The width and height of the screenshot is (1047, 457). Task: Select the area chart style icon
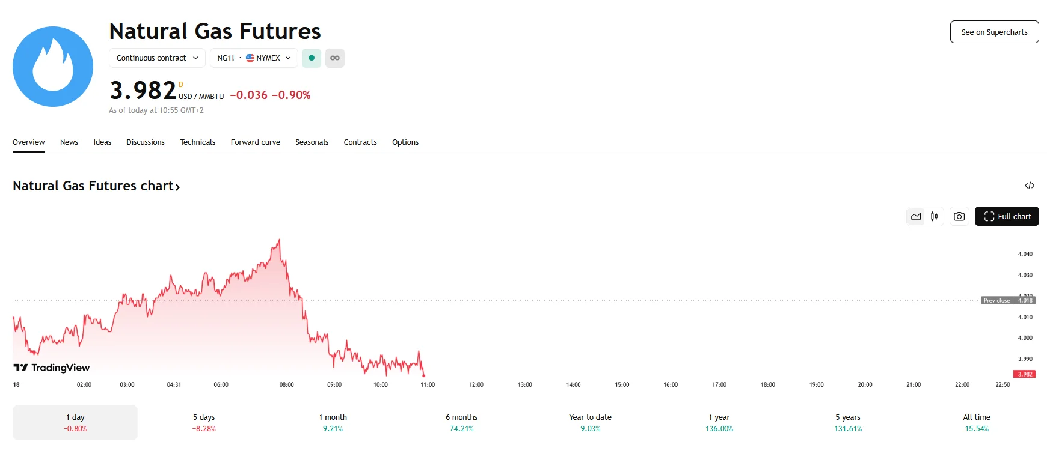coord(915,216)
